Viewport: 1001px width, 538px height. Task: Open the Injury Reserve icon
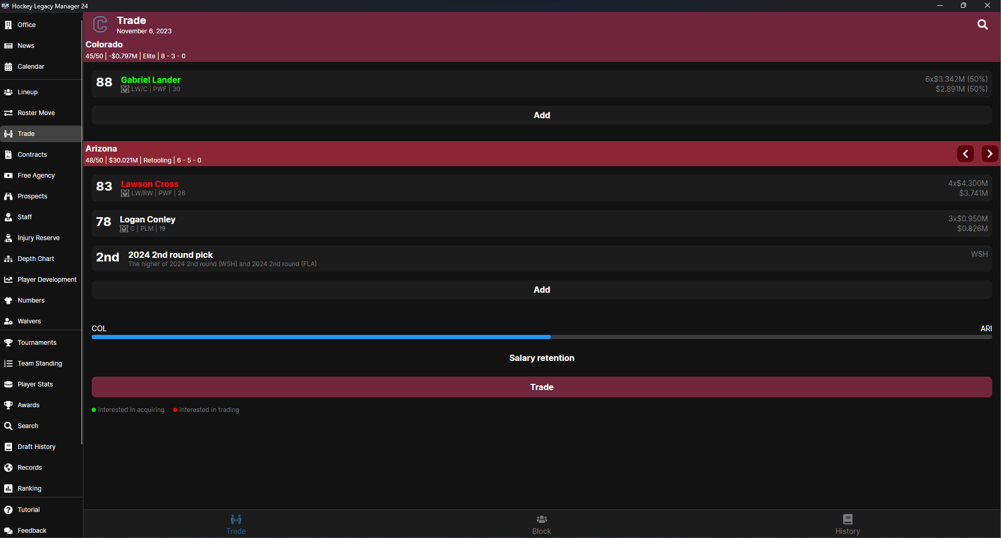point(8,237)
